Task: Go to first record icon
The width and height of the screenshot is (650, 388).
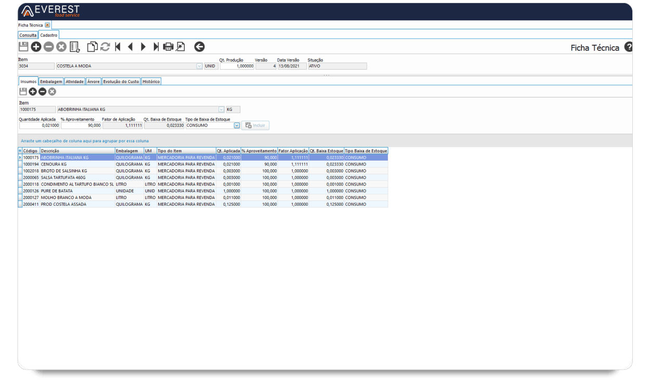Action: (x=118, y=47)
